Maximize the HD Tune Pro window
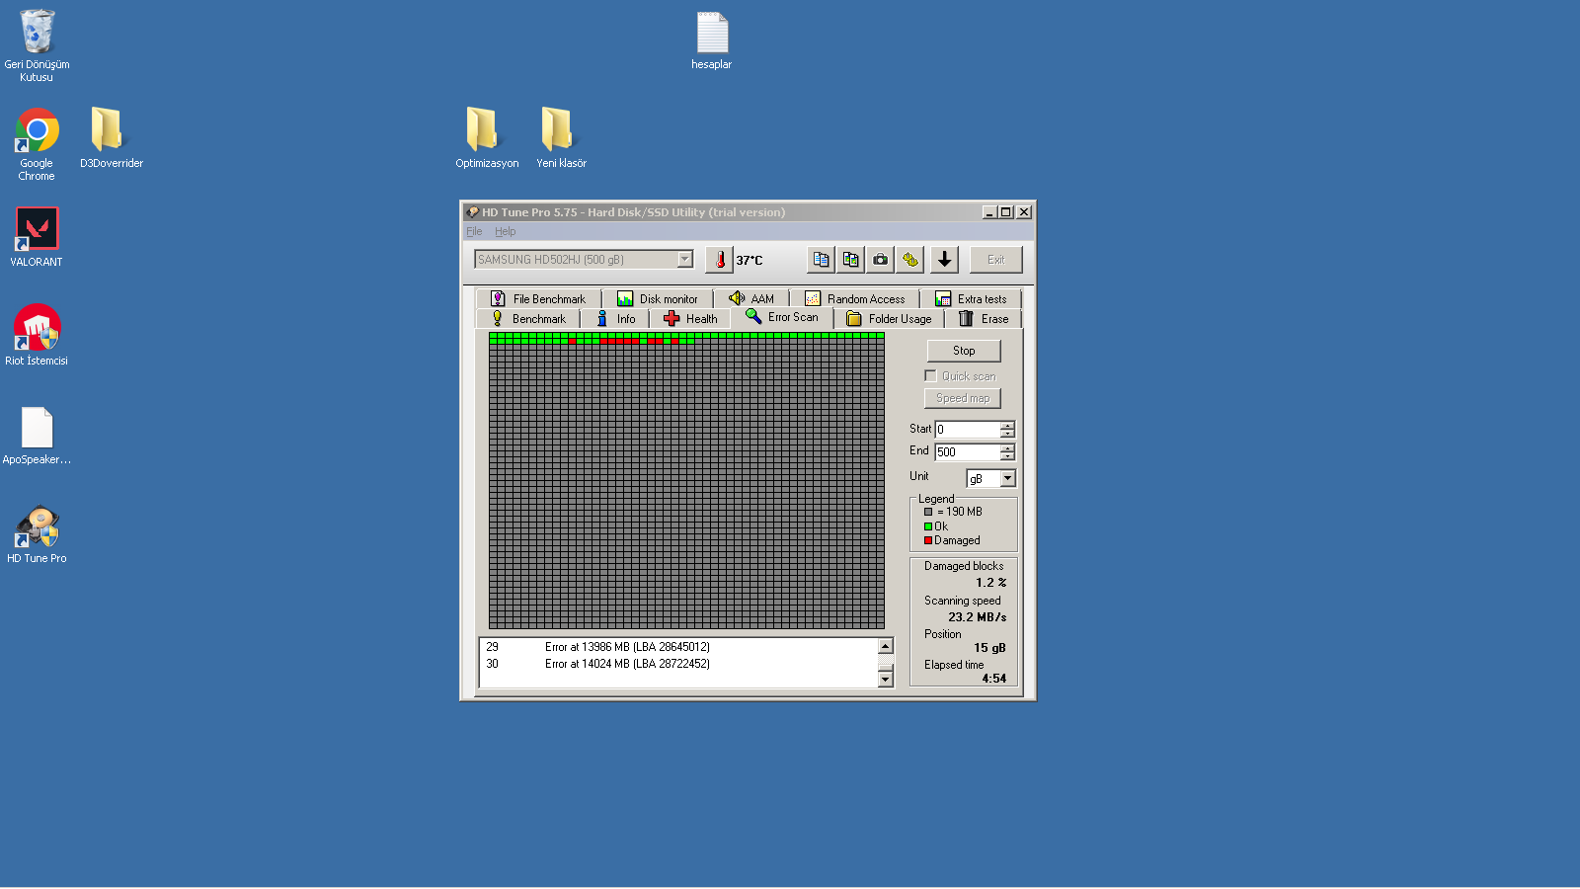The image size is (1580, 889). [1005, 212]
